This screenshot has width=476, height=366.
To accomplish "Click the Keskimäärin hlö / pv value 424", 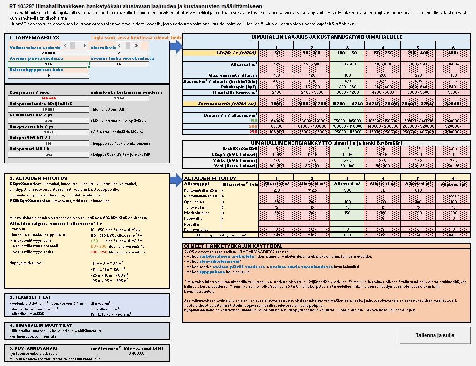I will (49, 121).
